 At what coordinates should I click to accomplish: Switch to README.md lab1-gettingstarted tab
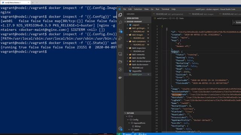[x=169, y=14]
